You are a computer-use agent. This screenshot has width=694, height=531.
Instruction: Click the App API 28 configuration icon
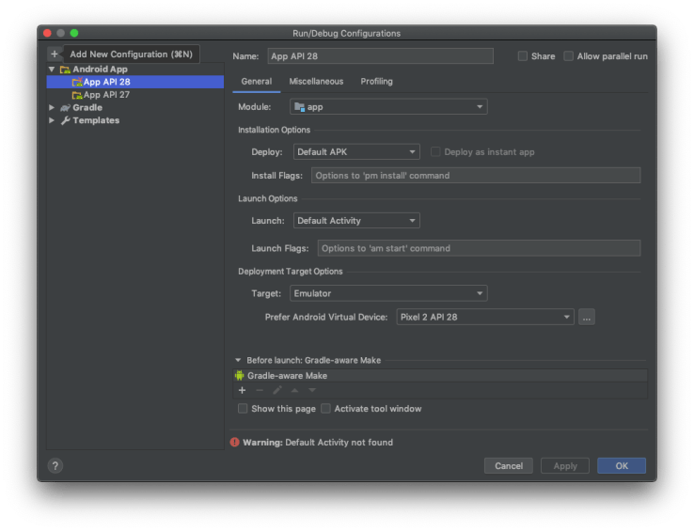[77, 82]
